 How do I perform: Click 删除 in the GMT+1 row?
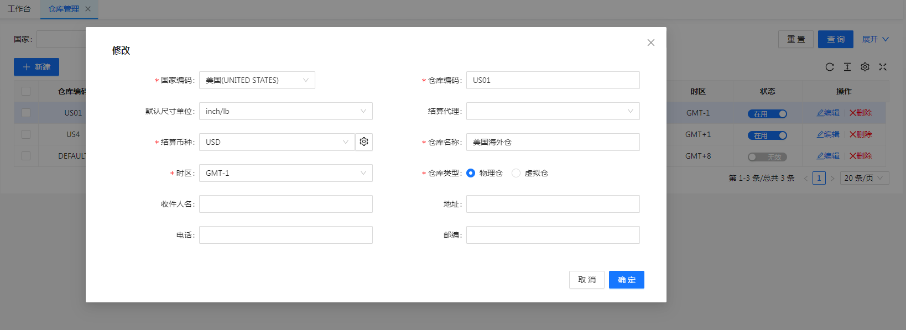point(861,134)
